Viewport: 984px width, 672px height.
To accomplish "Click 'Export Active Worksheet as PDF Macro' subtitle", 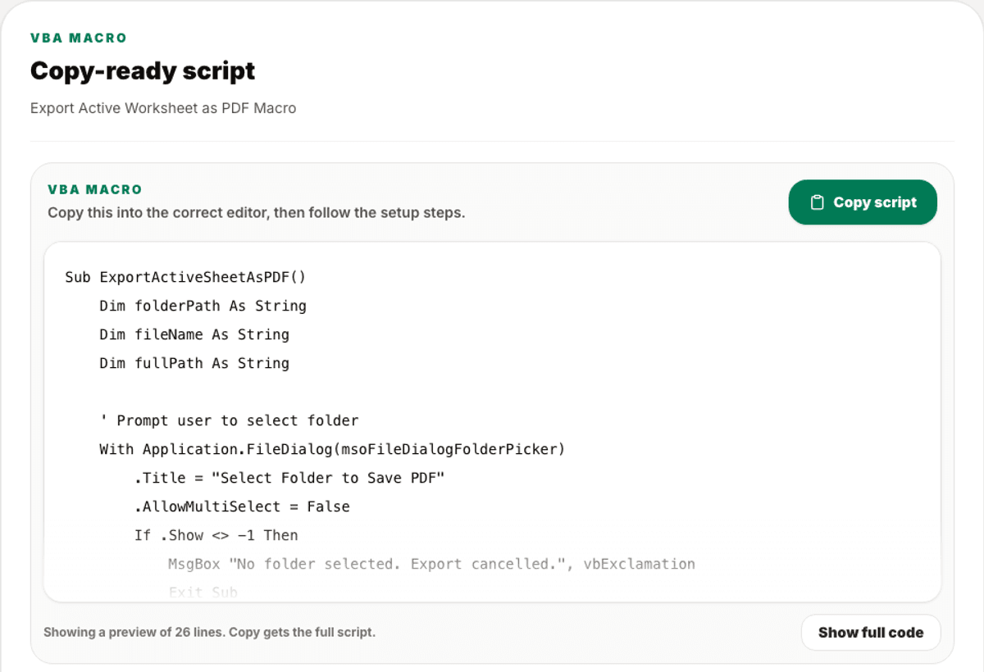I will pos(163,108).
